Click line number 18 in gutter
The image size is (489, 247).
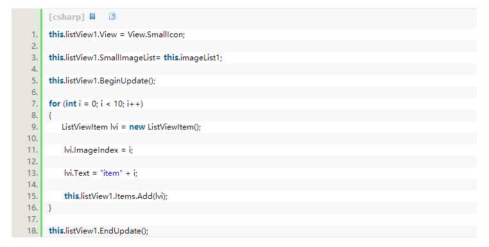tap(33, 231)
